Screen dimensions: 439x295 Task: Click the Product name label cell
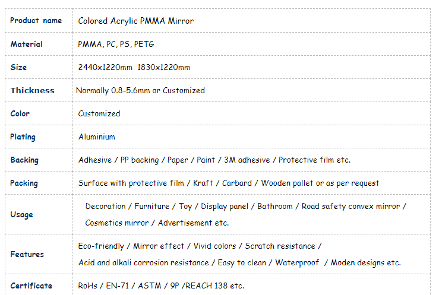(x=36, y=21)
